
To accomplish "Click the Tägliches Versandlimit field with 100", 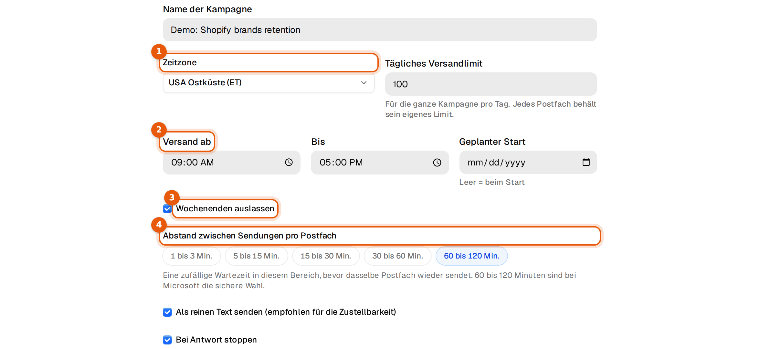I will pos(491,84).
